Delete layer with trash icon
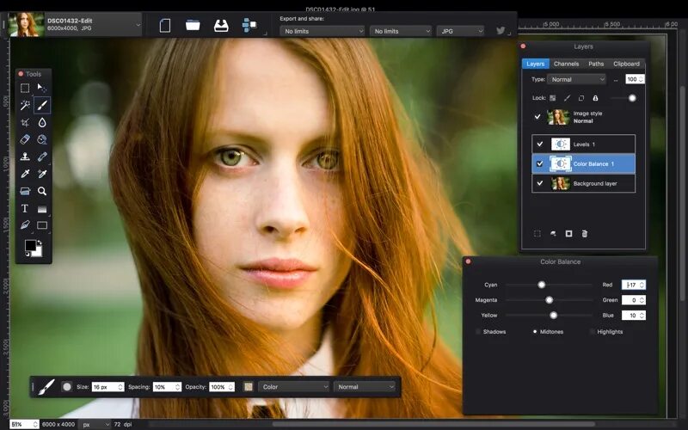The image size is (688, 430). (x=585, y=233)
